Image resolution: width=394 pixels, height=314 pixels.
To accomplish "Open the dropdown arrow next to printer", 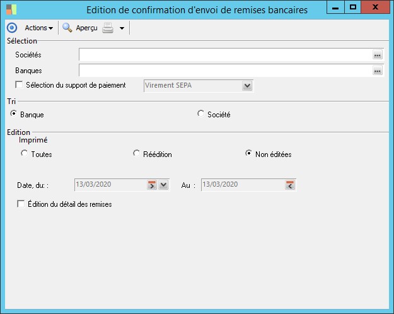I will pyautogui.click(x=122, y=29).
